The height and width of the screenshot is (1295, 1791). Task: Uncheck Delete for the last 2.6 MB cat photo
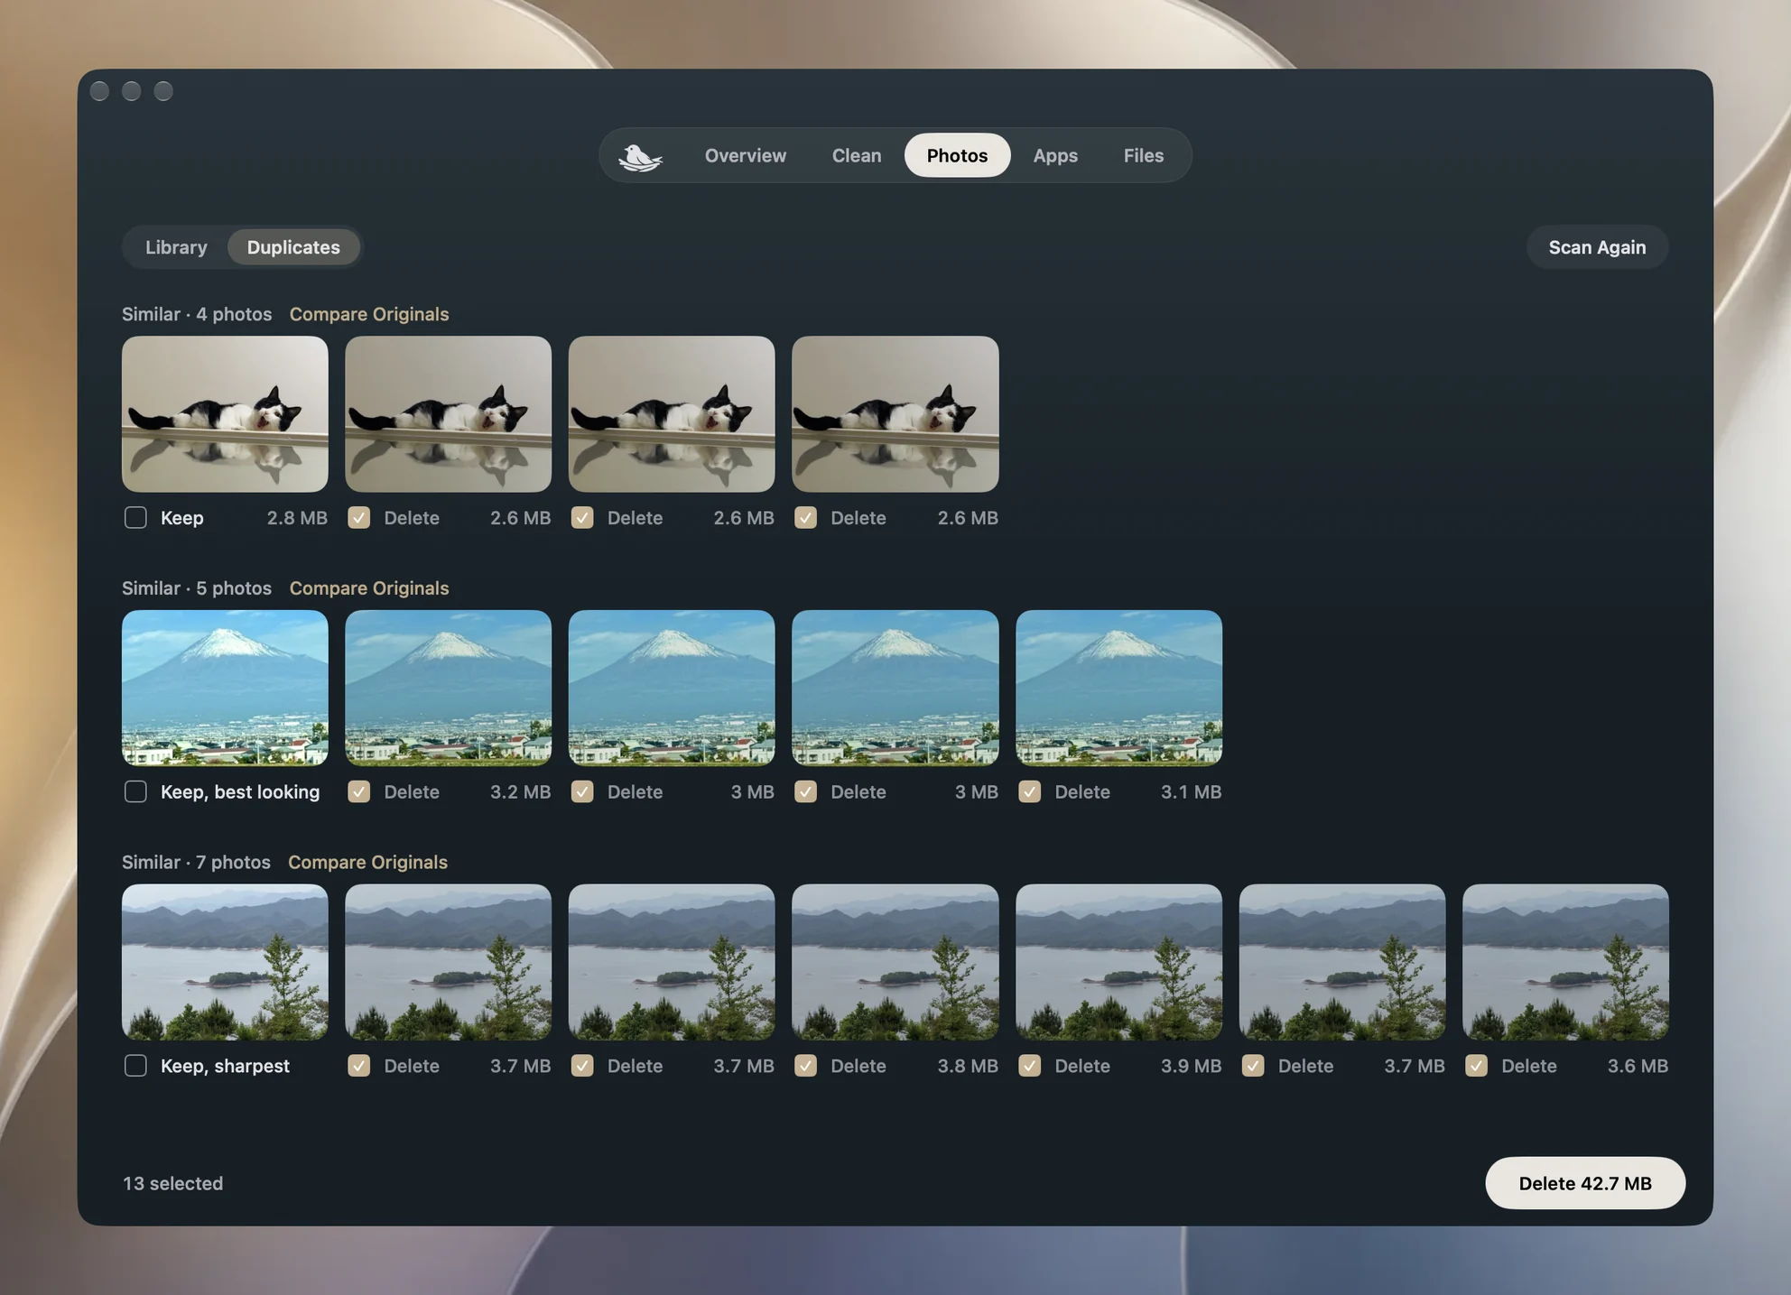coord(806,518)
